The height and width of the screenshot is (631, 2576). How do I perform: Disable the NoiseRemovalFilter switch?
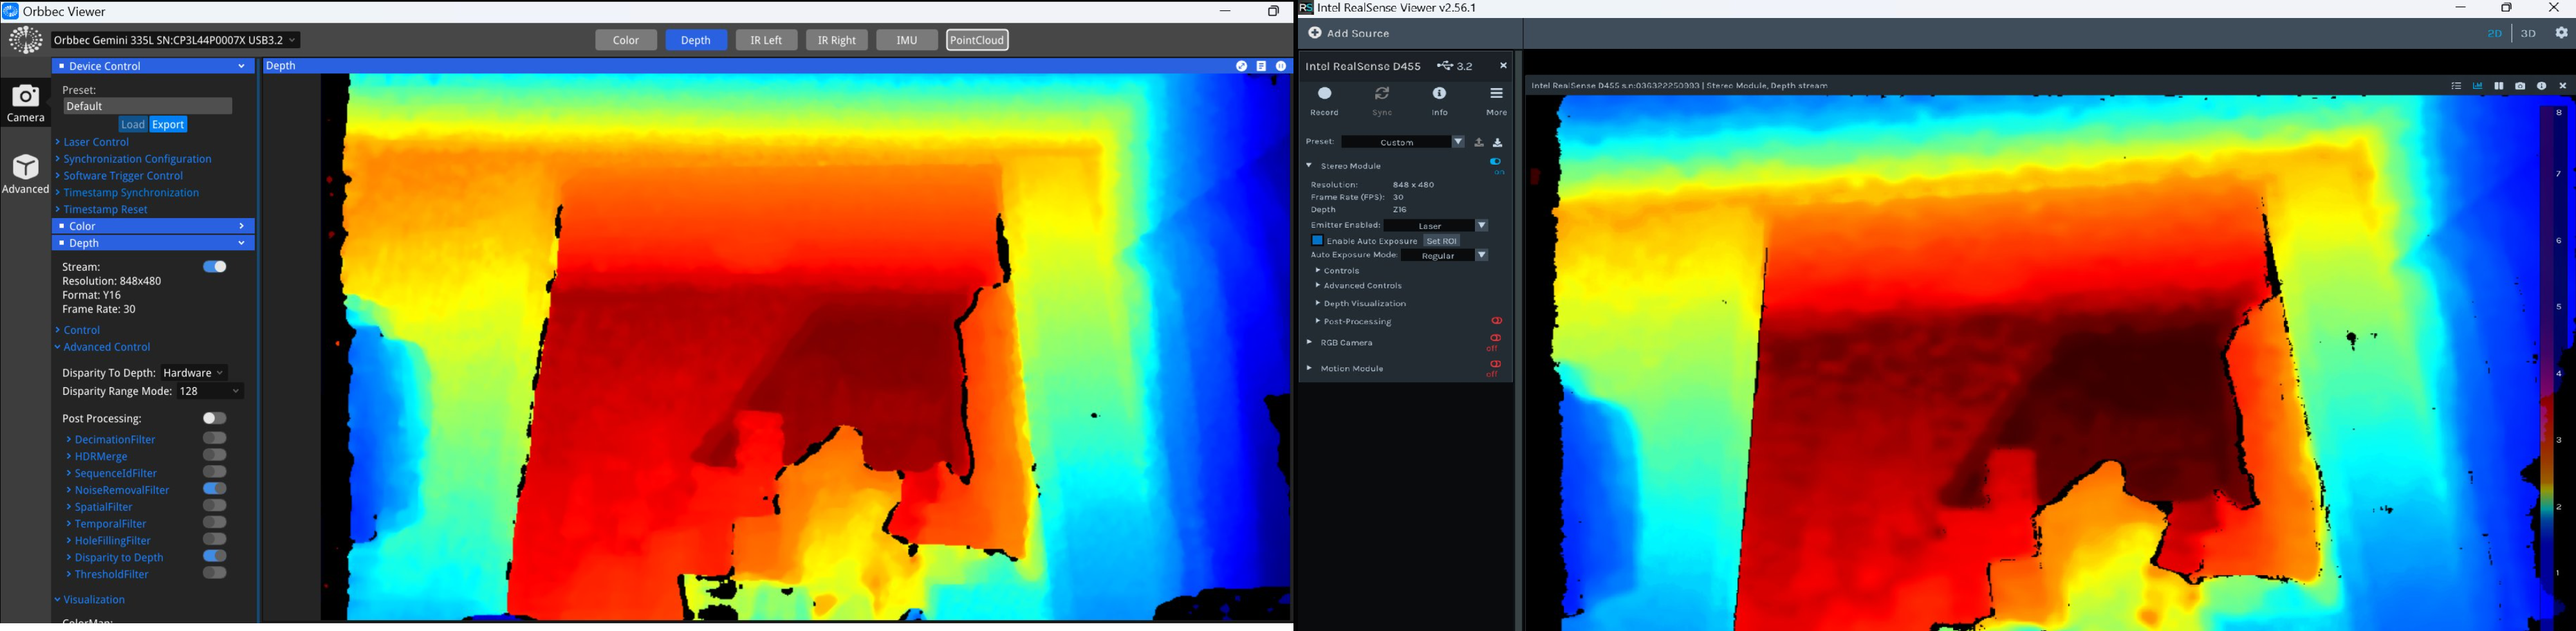(x=215, y=489)
